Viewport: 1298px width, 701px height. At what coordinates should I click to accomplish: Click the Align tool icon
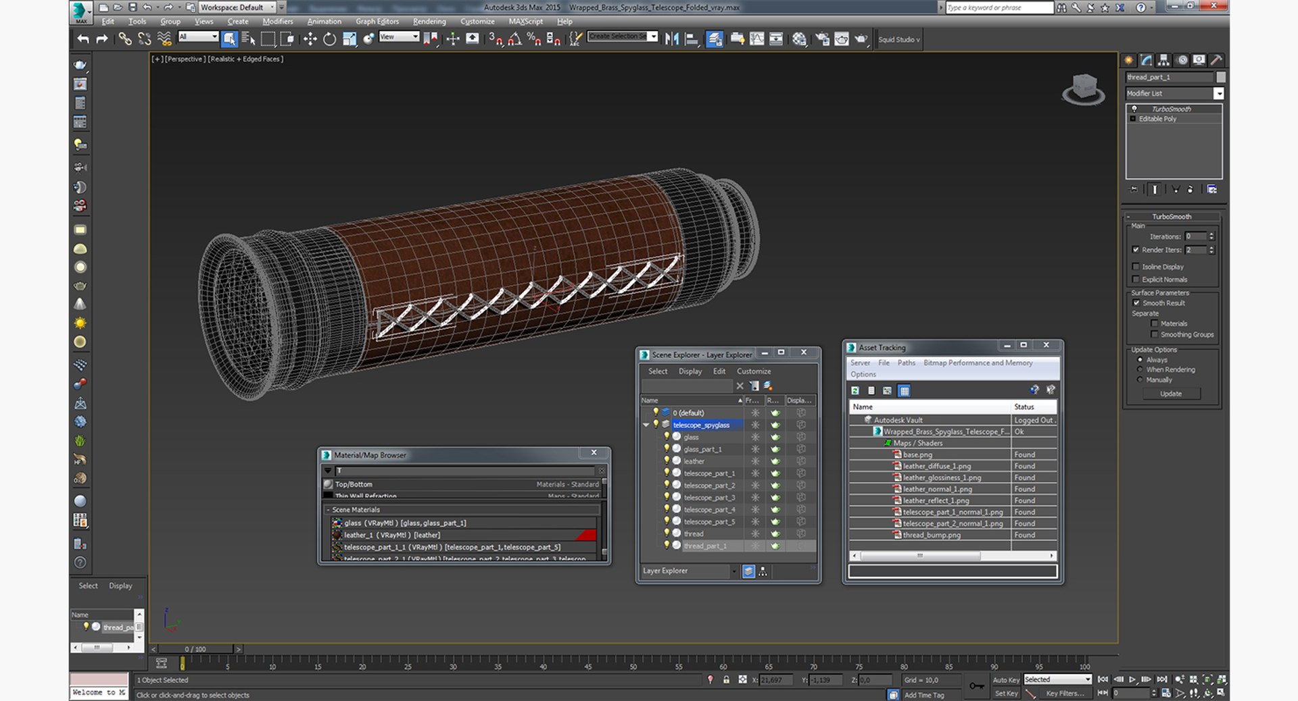coord(692,39)
